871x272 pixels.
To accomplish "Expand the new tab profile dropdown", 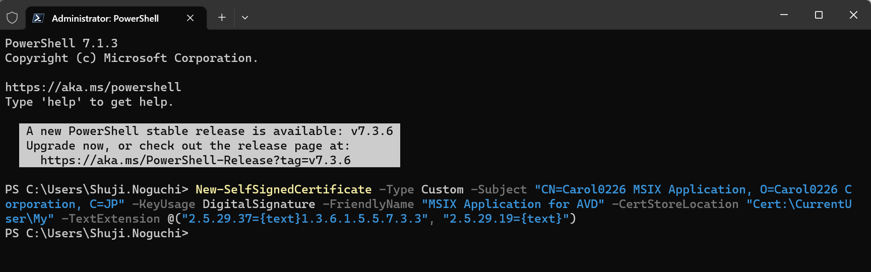I will pyautogui.click(x=245, y=18).
